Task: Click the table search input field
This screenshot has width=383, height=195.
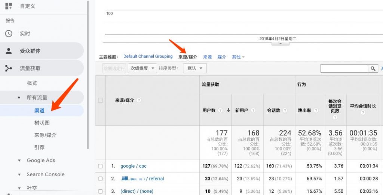Action: 344,68
